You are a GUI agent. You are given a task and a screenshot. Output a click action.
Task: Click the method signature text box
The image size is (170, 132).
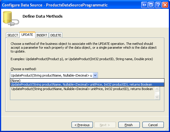[x=82, y=93]
